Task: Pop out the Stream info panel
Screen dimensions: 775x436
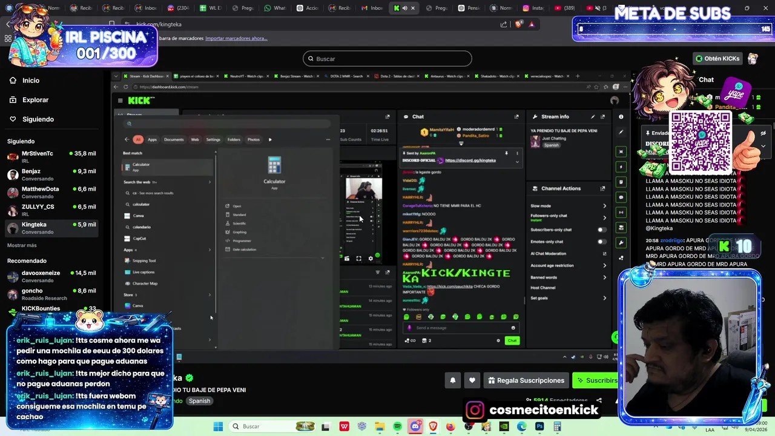Action: tap(602, 116)
